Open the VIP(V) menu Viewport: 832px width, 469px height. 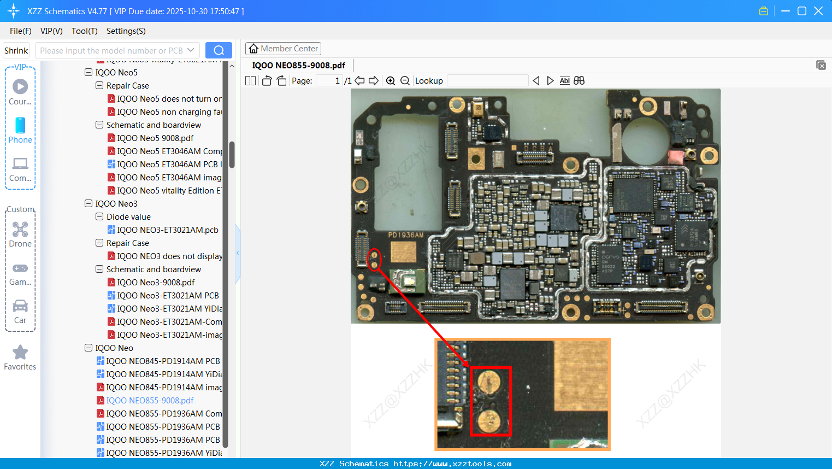[51, 31]
